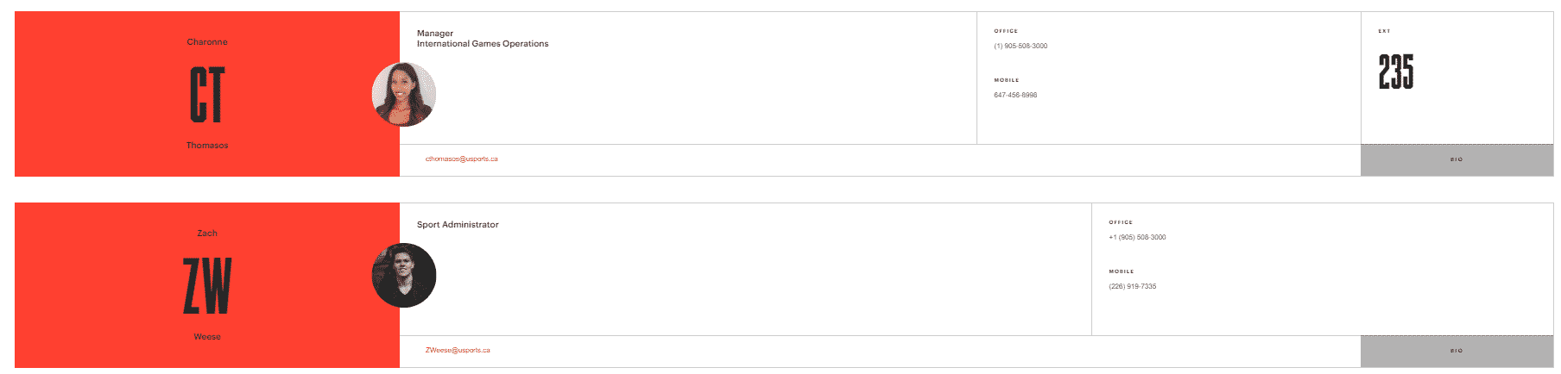The width and height of the screenshot is (1561, 374).
Task: Click the first name Charonne
Action: tap(207, 42)
